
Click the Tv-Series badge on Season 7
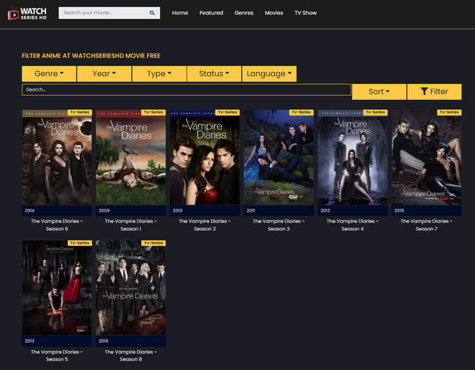449,112
